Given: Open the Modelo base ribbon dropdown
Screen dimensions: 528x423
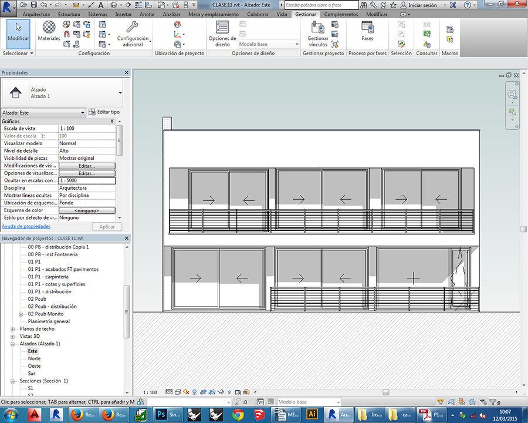Looking at the screenshot, I should pyautogui.click(x=269, y=44).
